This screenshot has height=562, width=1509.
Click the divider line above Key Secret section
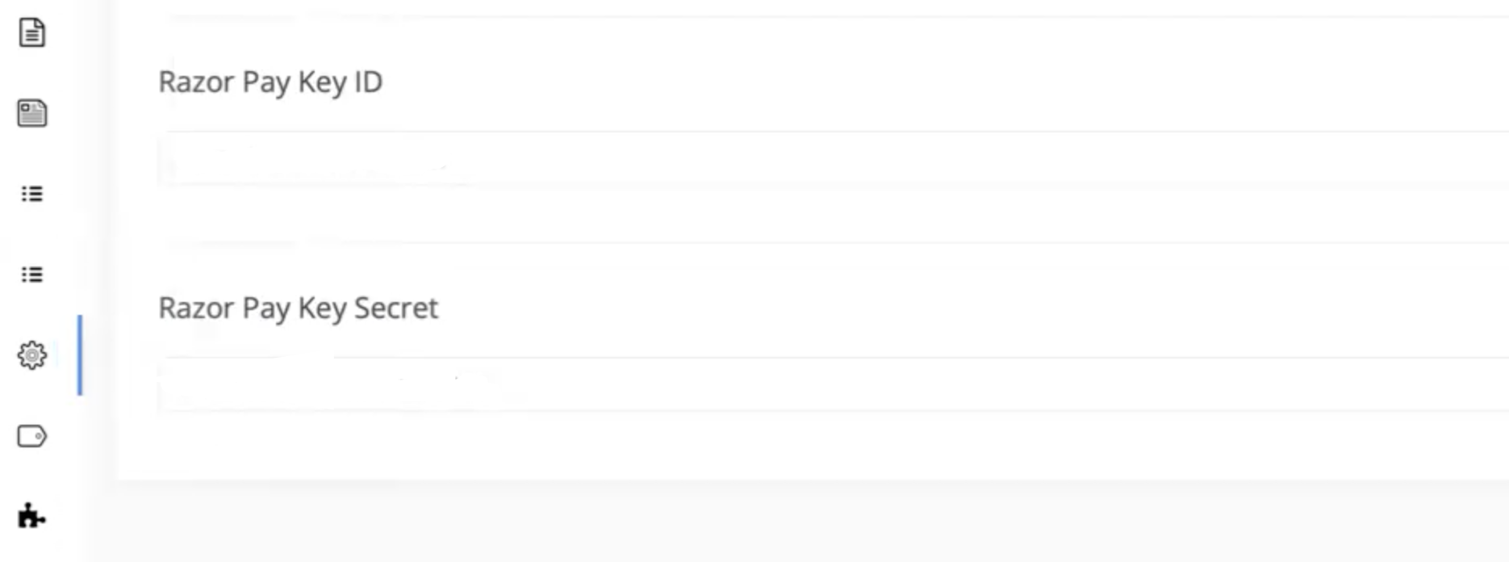click(x=833, y=242)
